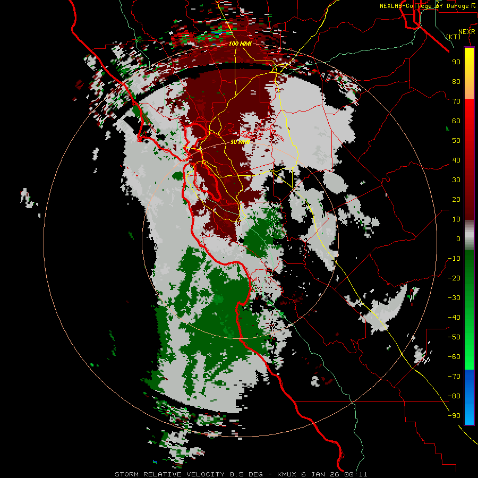Select the -50 scale label
This screenshot has height=478, width=478.
click(x=454, y=337)
